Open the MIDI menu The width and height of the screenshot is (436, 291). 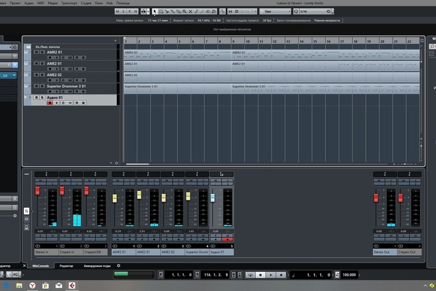pos(40,3)
